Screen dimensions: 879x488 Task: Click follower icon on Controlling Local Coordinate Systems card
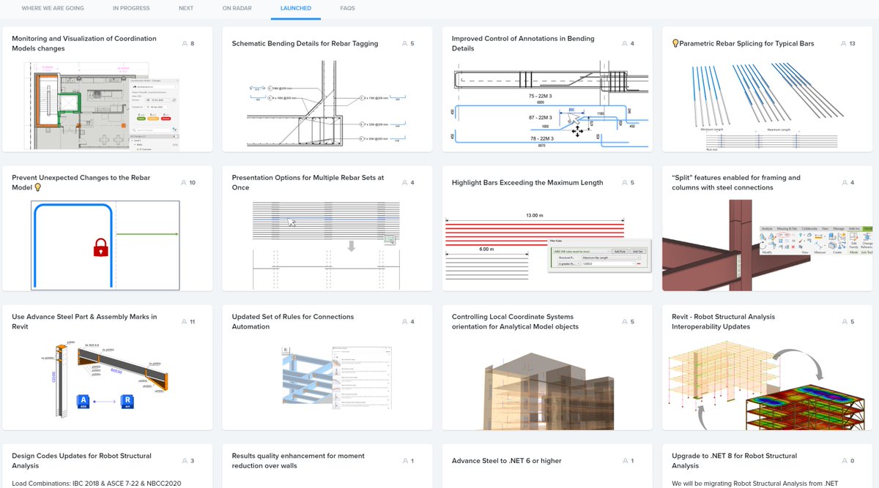(x=624, y=322)
